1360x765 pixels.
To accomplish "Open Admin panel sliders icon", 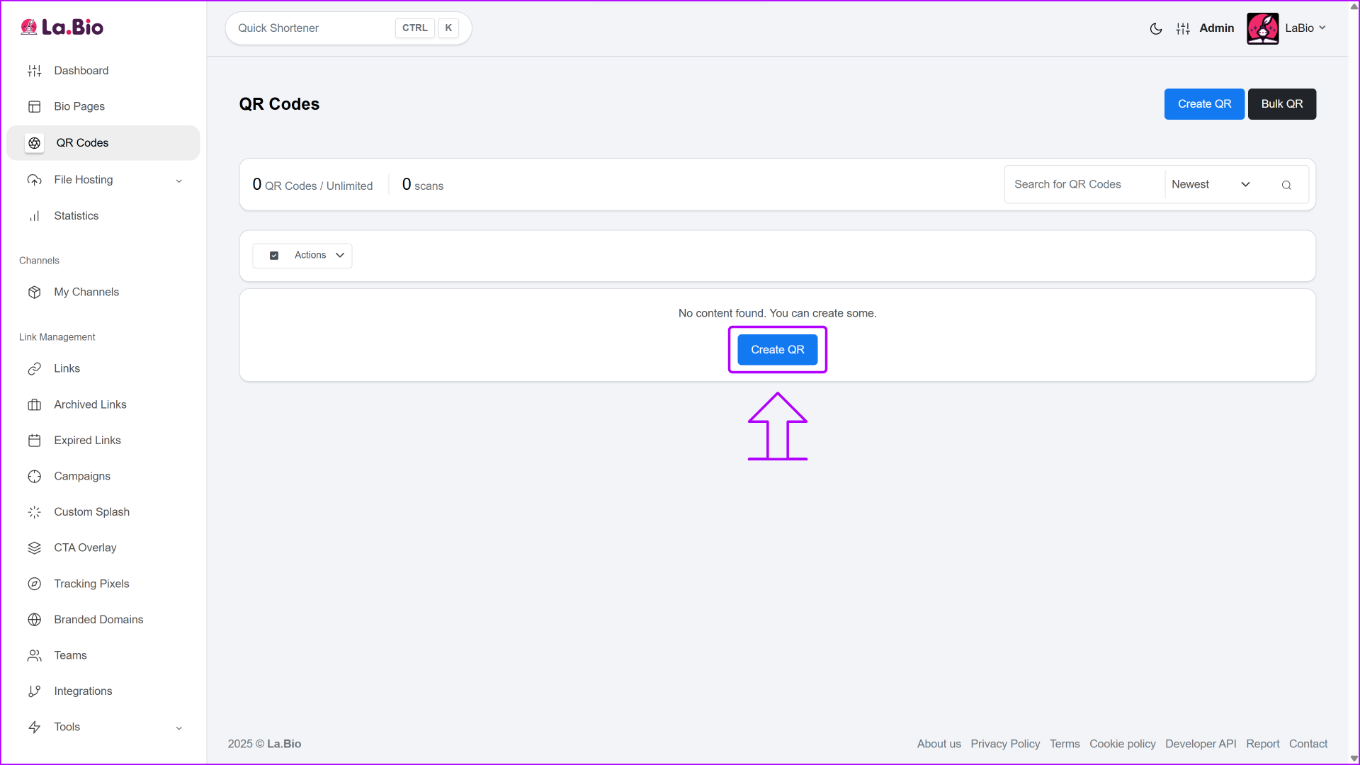I will [x=1183, y=28].
